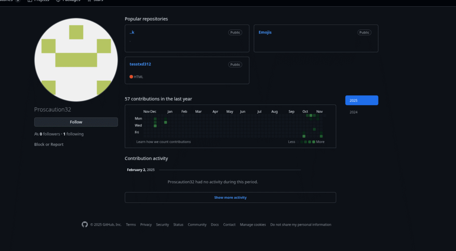Click the people icon beside followers count

click(37, 134)
